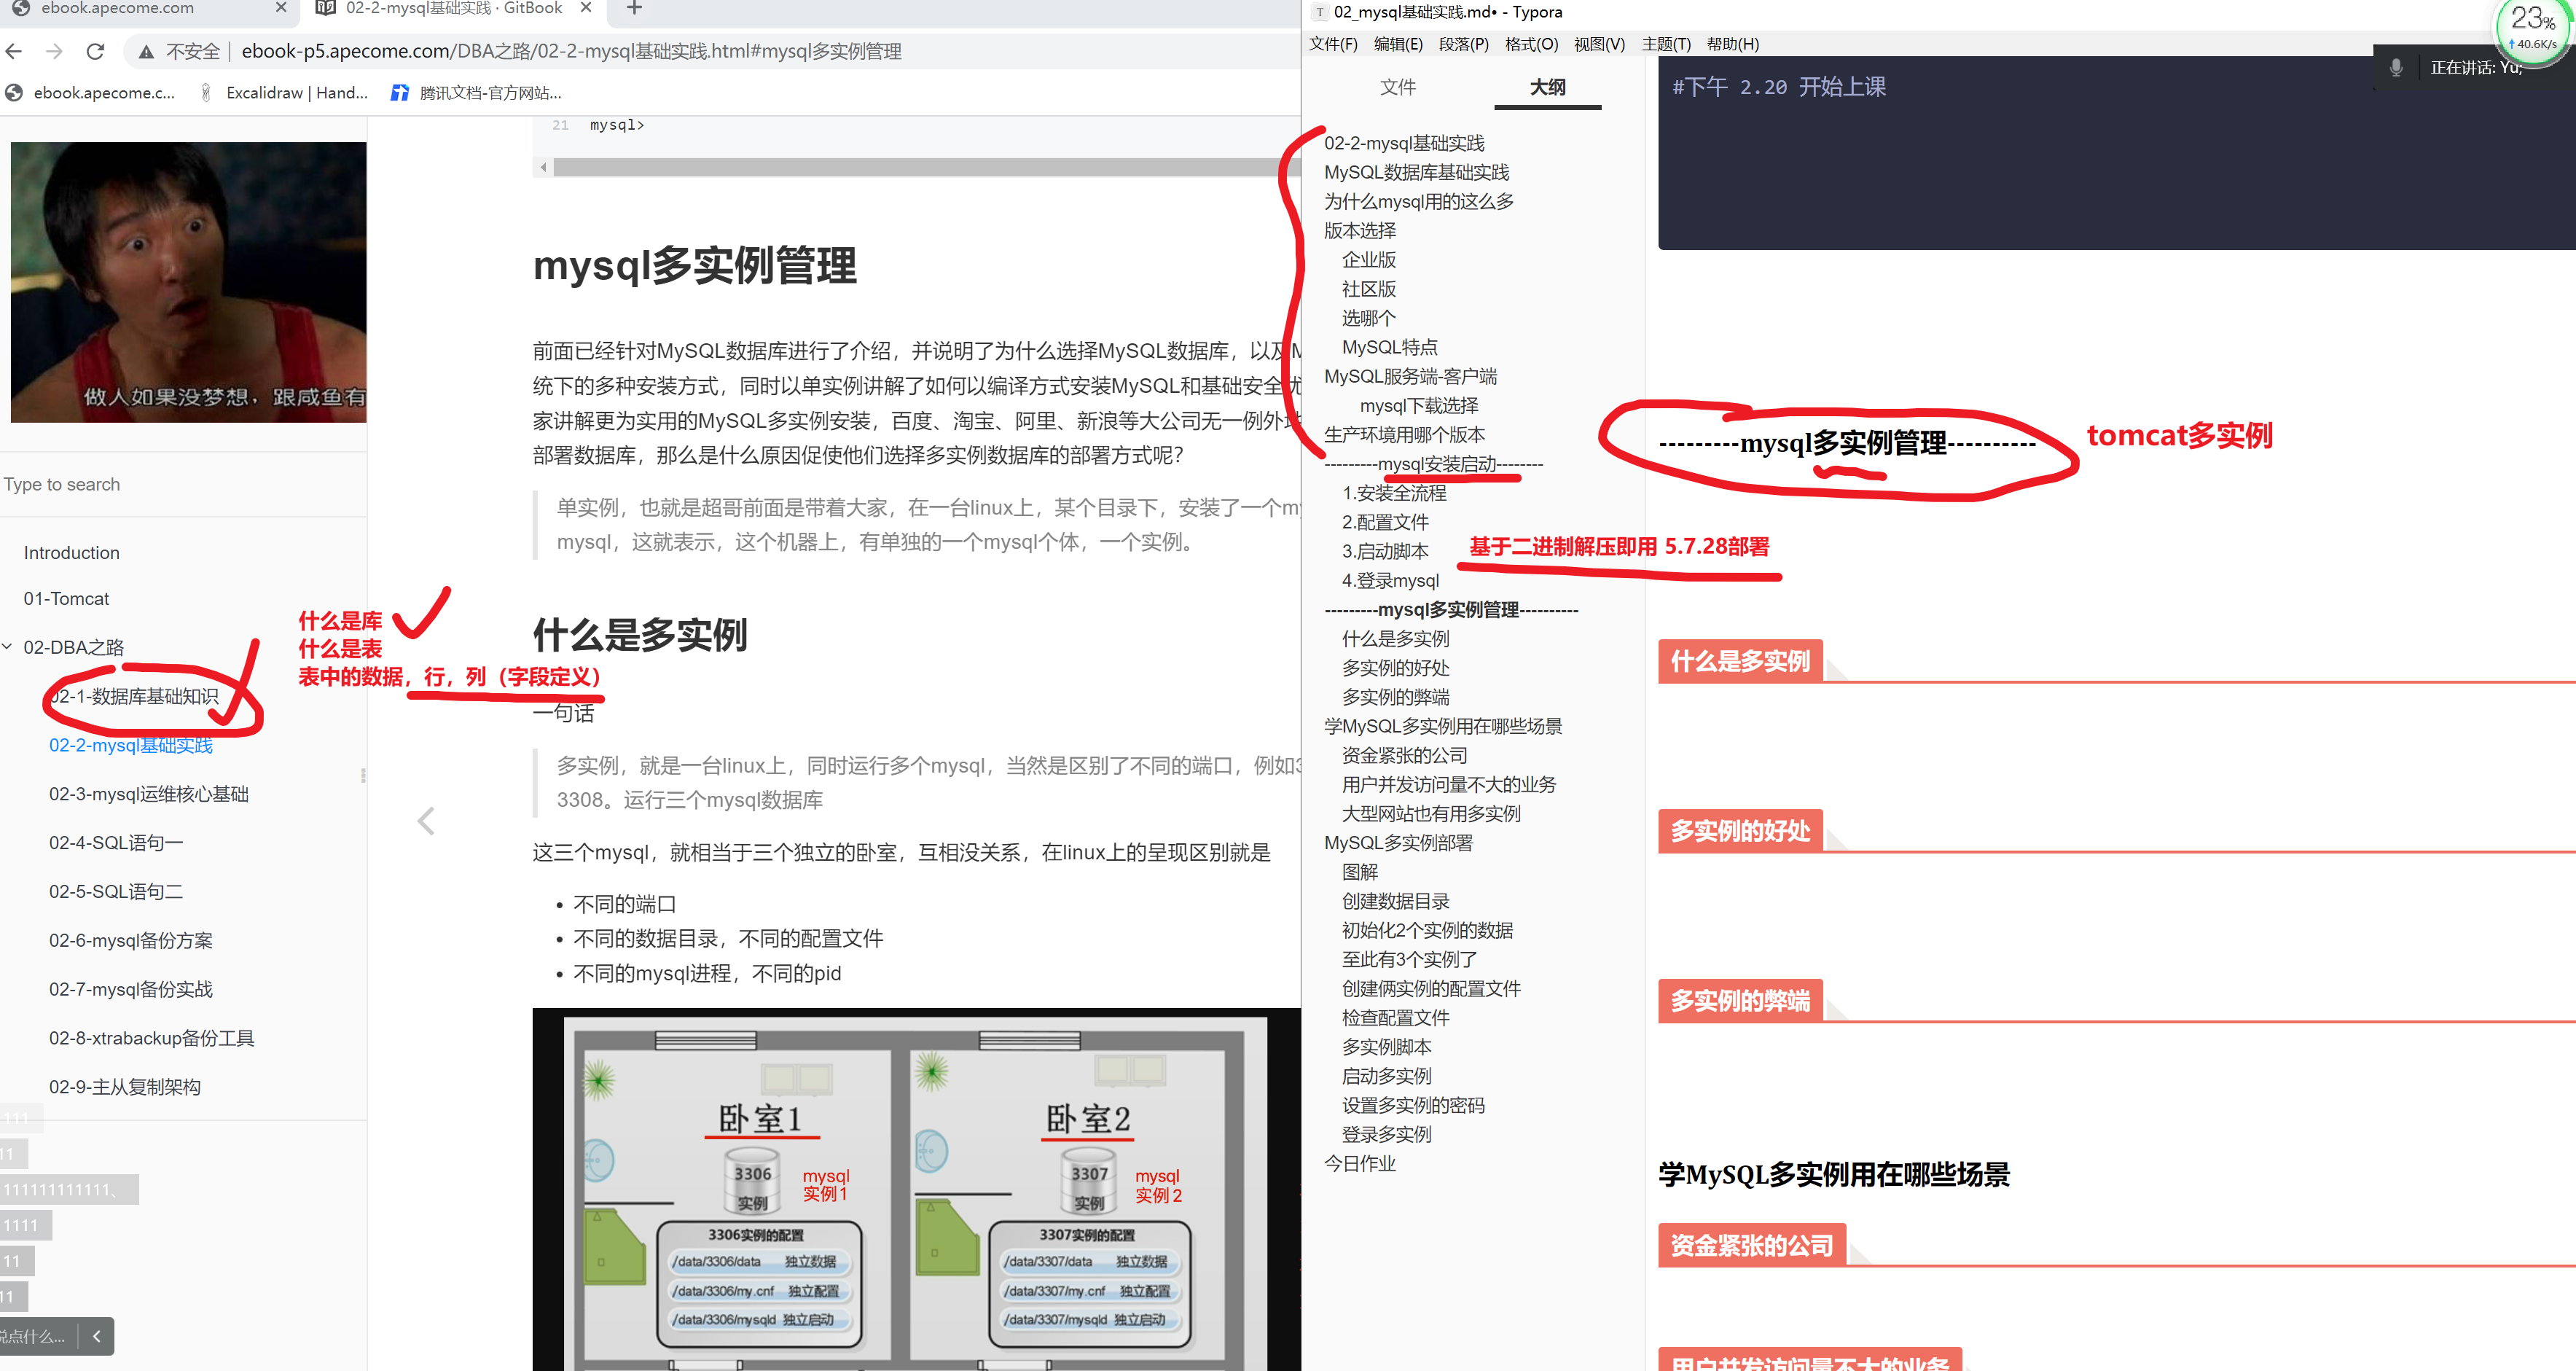
Task: Go to previous page with left chevron
Action: (x=426, y=821)
